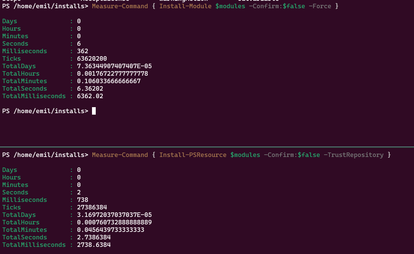The width and height of the screenshot is (414, 254).
Task: Click the TotalDays label in the lower pane
Action: [x=19, y=215]
